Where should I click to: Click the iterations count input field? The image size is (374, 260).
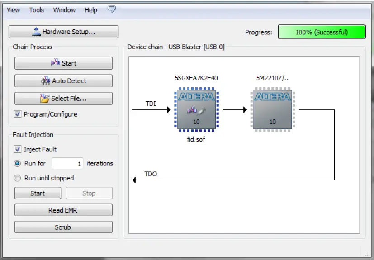pos(67,164)
